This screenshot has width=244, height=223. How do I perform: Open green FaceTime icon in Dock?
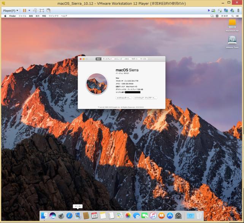pyautogui.click(x=145, y=215)
